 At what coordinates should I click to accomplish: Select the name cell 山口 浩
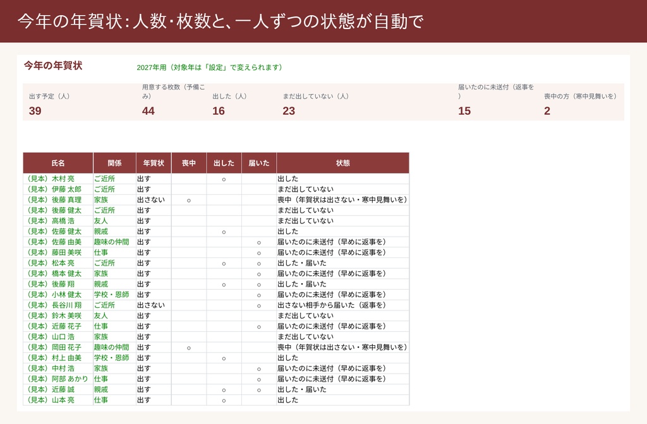click(x=58, y=337)
